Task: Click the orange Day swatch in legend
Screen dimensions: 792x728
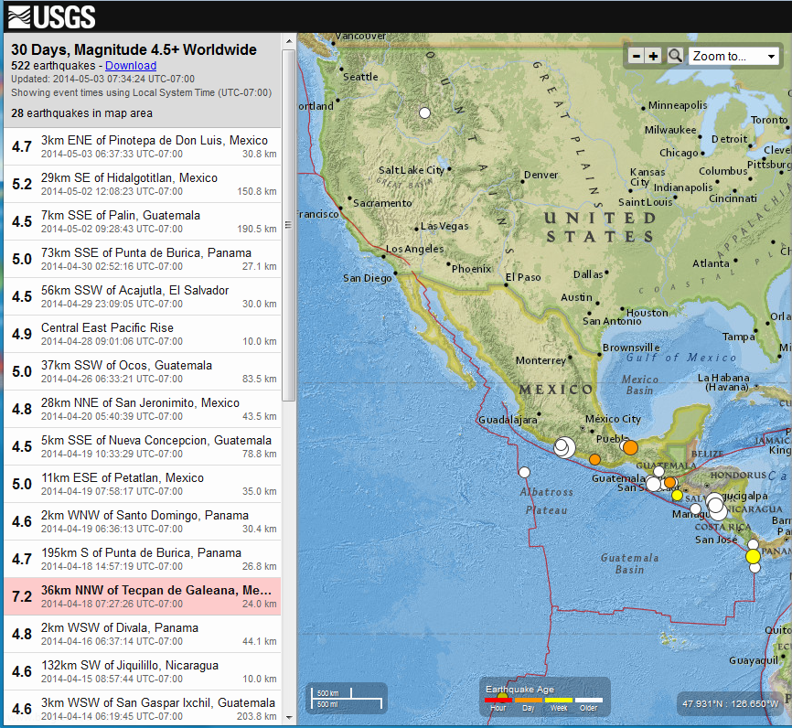Action: point(529,701)
